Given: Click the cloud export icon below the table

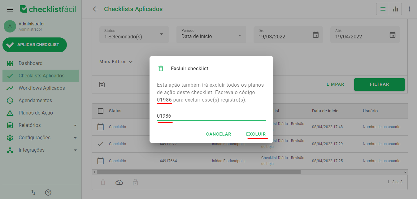Looking at the screenshot, I should (x=119, y=182).
